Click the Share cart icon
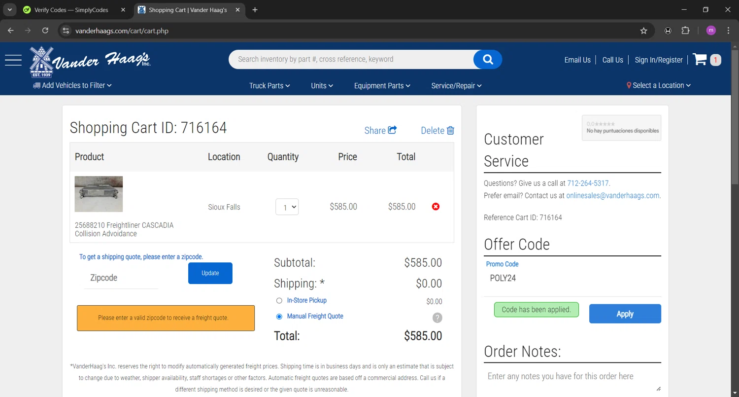This screenshot has height=397, width=739. pos(393,130)
